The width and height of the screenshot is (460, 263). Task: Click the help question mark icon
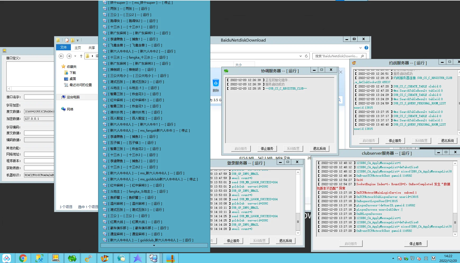(x=366, y=48)
